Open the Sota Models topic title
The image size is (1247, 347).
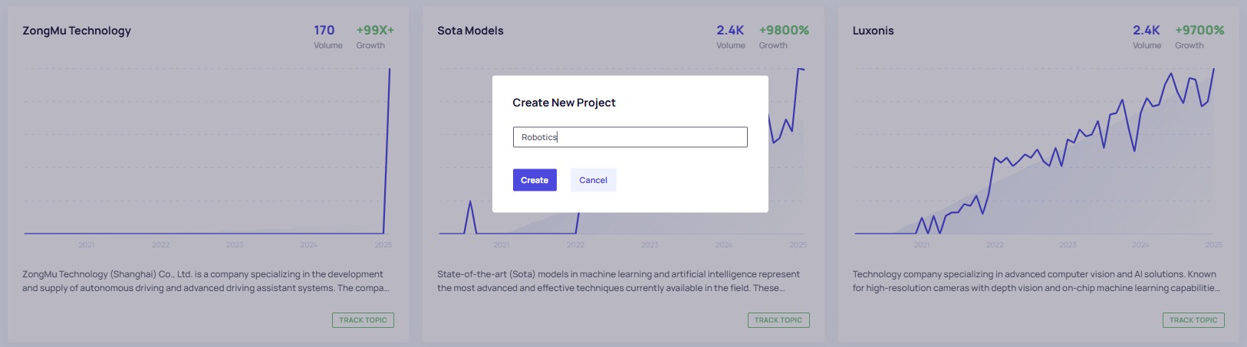470,31
